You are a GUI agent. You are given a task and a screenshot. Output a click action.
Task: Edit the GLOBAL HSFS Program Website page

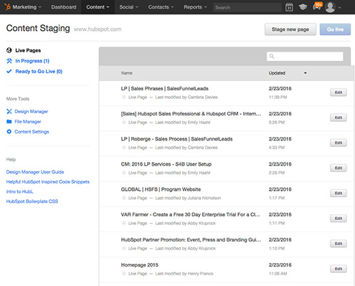coord(339,193)
